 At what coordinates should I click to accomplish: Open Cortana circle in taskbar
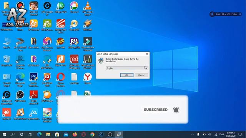22,135
